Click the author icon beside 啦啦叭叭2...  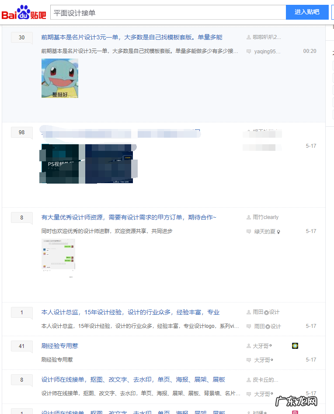tap(249, 37)
